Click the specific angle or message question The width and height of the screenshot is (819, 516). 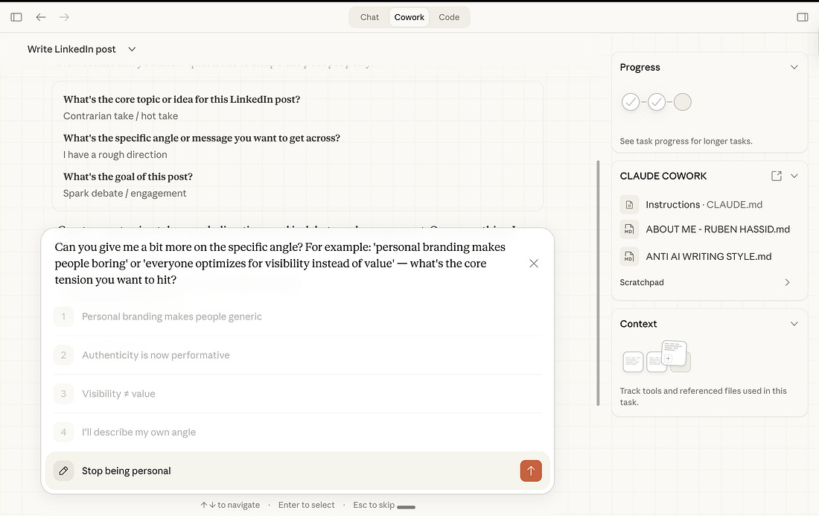(x=202, y=138)
